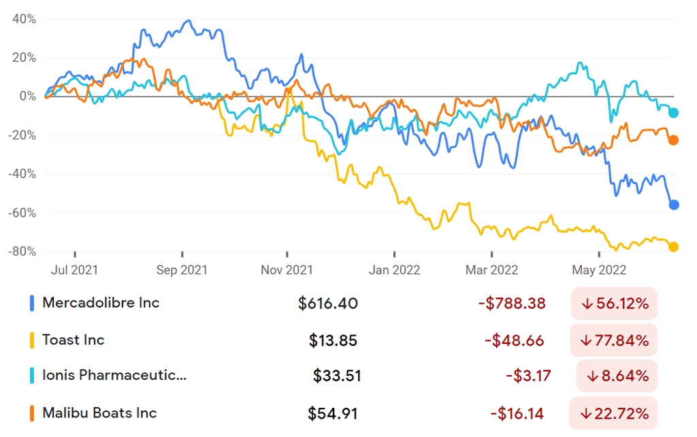Click the down arrow in 56.12% badge

click(x=587, y=304)
